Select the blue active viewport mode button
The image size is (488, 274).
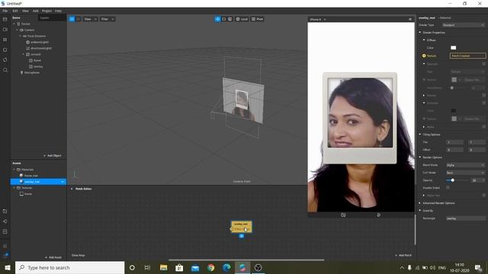coord(72,19)
